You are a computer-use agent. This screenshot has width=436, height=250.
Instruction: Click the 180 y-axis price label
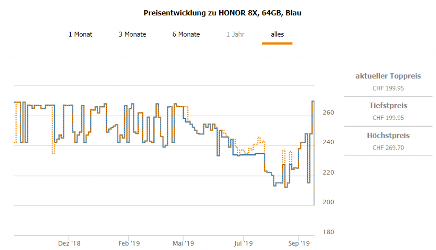point(328,232)
